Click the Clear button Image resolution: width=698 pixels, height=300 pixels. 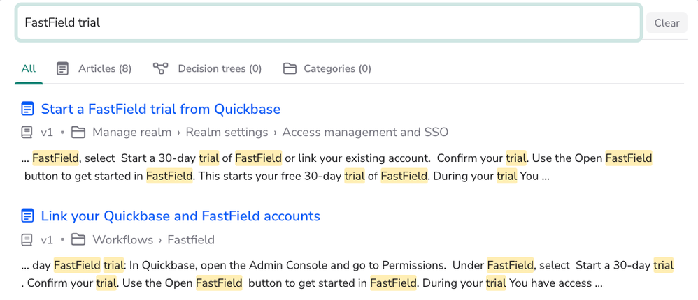click(x=667, y=22)
